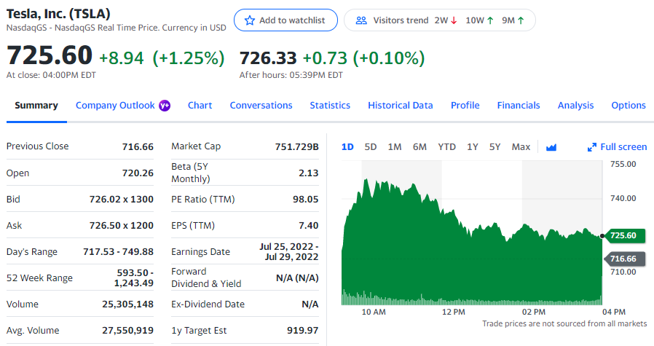Click the 716.66 previous close tag on chart
Viewport: 654px width, 346px height.
pos(624,259)
